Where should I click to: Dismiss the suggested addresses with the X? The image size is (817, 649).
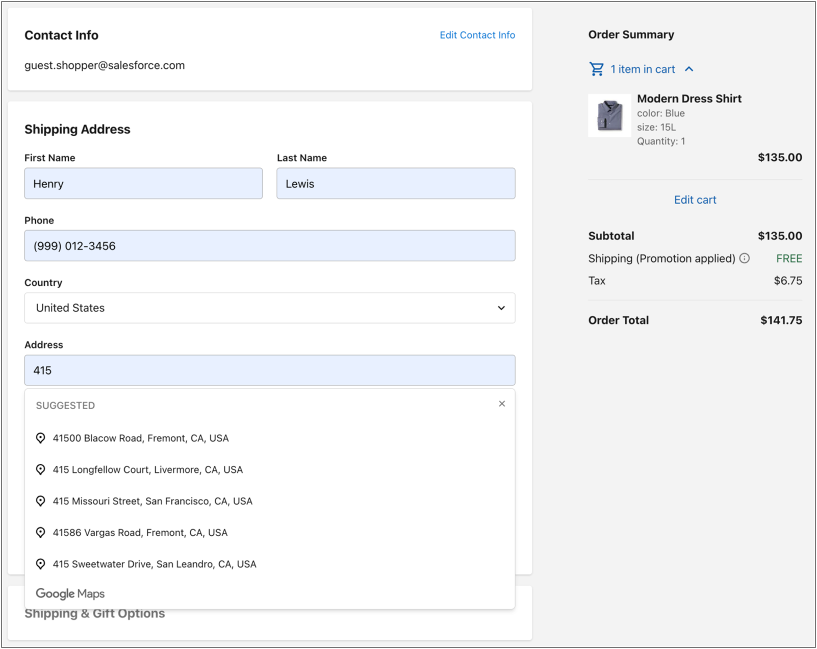coord(502,403)
